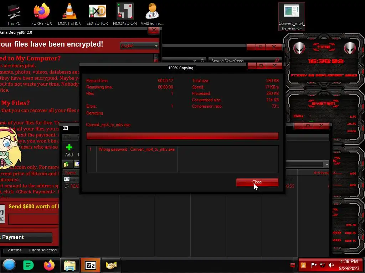Click the SYSTEM widget header
Viewport: 365px width, 273px height.
pyautogui.click(x=324, y=103)
